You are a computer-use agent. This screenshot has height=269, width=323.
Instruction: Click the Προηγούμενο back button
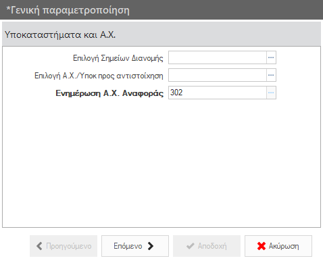64,246
